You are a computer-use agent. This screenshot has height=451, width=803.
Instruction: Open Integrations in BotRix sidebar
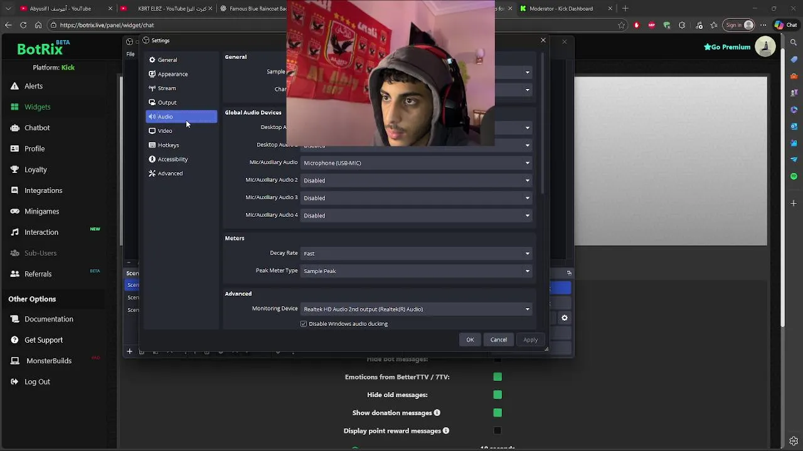point(43,190)
